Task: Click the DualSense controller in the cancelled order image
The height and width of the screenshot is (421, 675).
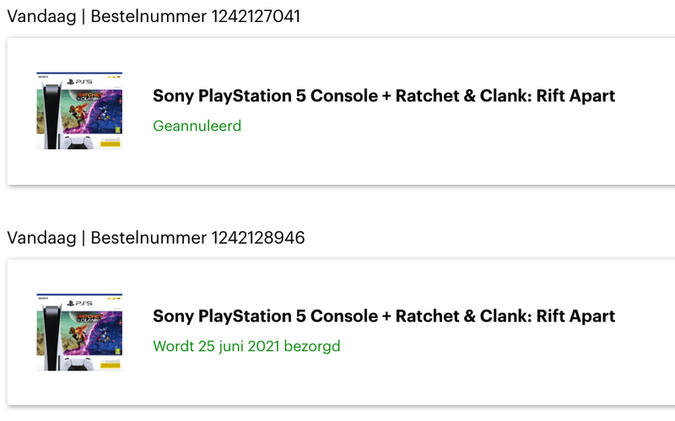Action: coord(78,143)
